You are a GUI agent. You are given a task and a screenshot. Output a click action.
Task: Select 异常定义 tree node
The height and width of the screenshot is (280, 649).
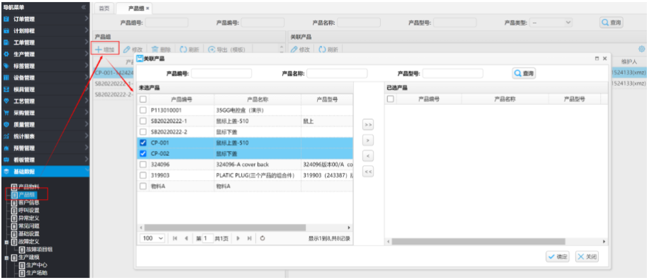coord(28,218)
